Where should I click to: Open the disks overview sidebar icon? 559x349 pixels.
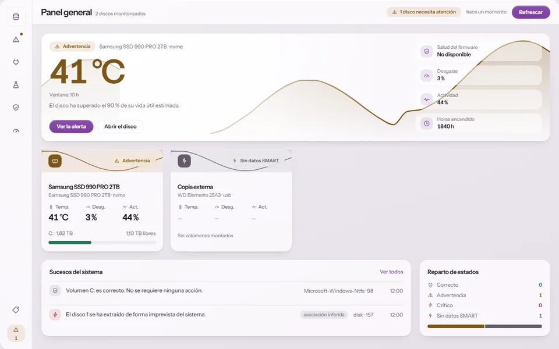pyautogui.click(x=16, y=17)
